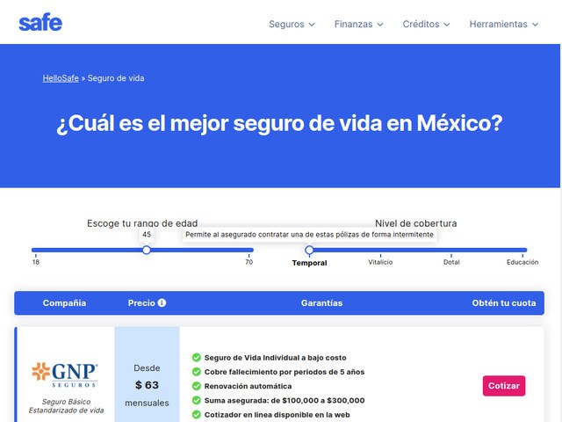The height and width of the screenshot is (422, 562).
Task: Open the Seguros menu
Action: 292,24
